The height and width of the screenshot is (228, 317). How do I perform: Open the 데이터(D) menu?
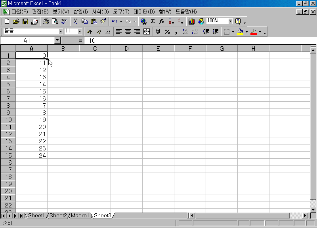[144, 12]
